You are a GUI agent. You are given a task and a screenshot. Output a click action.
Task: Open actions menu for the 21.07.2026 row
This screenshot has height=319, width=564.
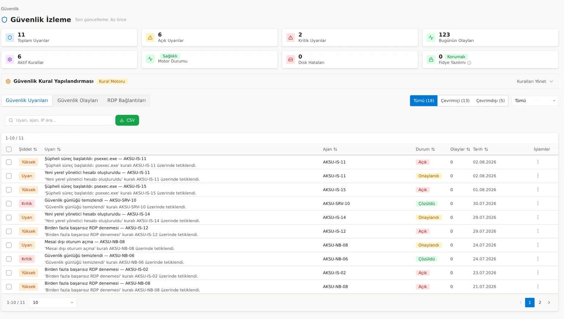coord(538,286)
